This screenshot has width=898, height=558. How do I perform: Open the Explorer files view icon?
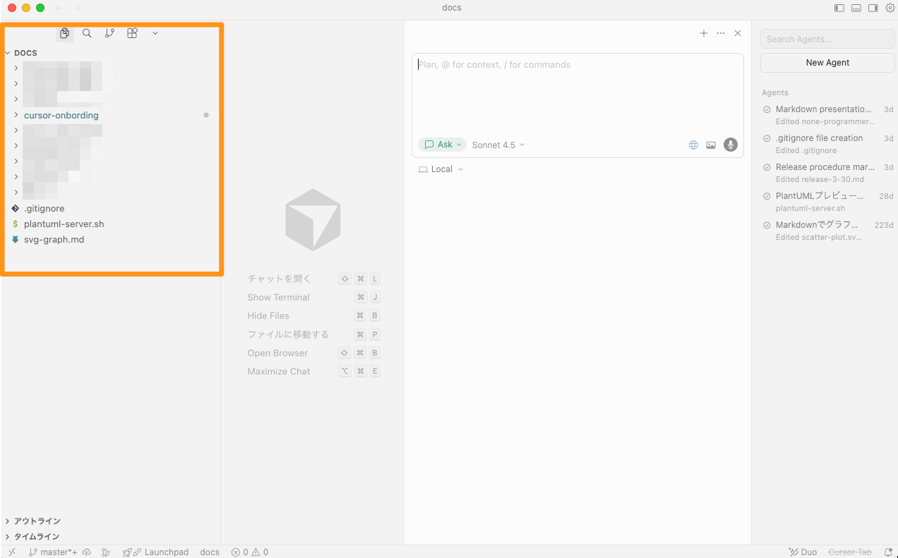(x=65, y=33)
